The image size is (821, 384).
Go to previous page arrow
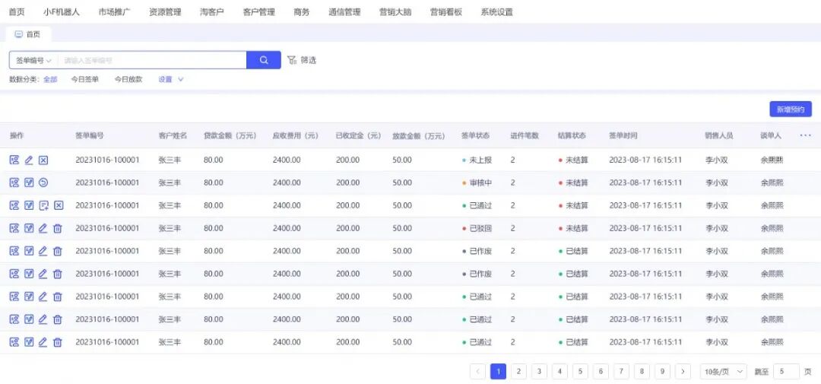pyautogui.click(x=477, y=371)
